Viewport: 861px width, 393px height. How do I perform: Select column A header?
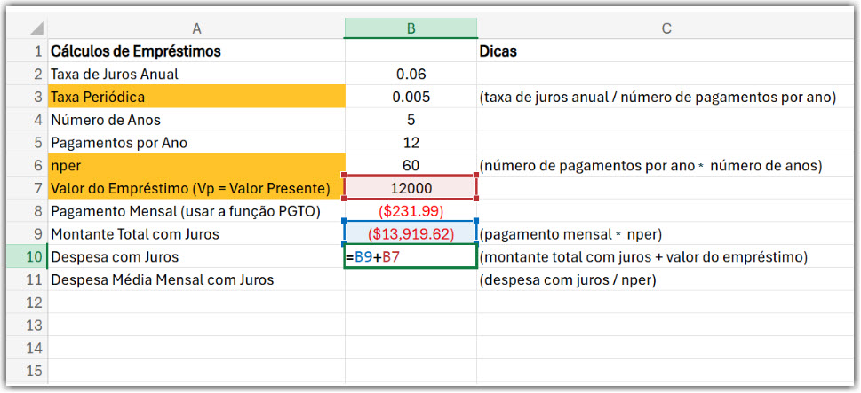tap(196, 28)
